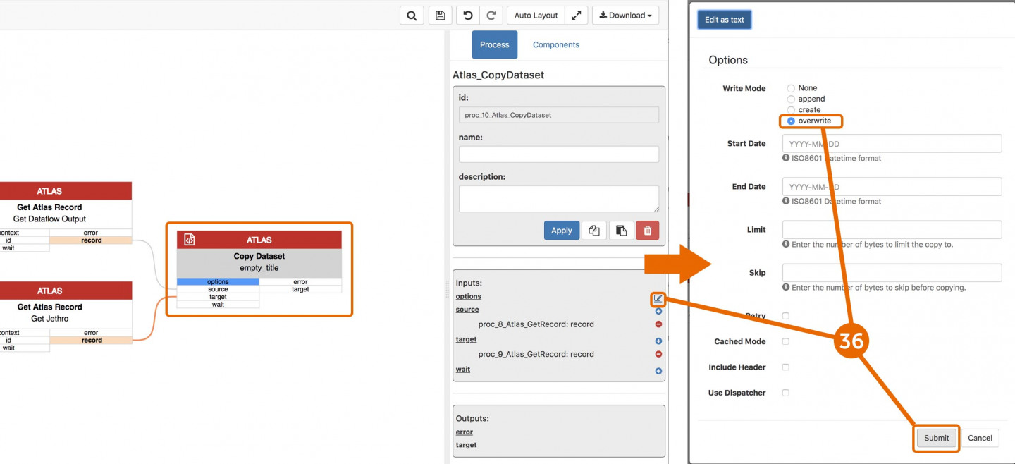Switch to the Components tab
Image resolution: width=1015 pixels, height=464 pixels.
click(x=555, y=44)
